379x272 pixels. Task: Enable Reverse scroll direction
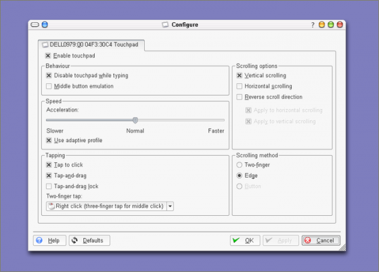pyautogui.click(x=239, y=97)
